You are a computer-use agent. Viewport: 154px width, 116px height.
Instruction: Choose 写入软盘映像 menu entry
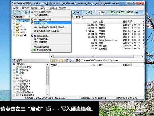tap(51, 15)
